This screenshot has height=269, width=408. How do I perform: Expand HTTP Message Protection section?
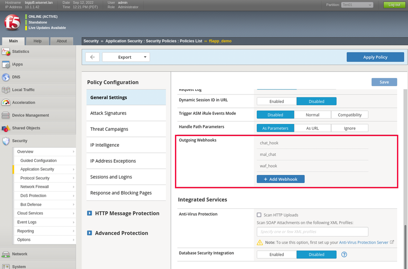click(90, 213)
